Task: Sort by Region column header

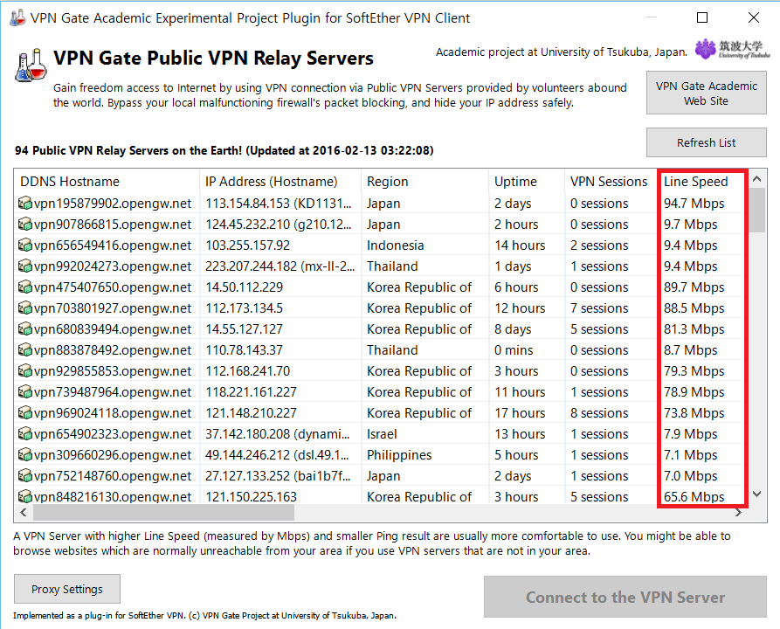Action: click(x=425, y=181)
